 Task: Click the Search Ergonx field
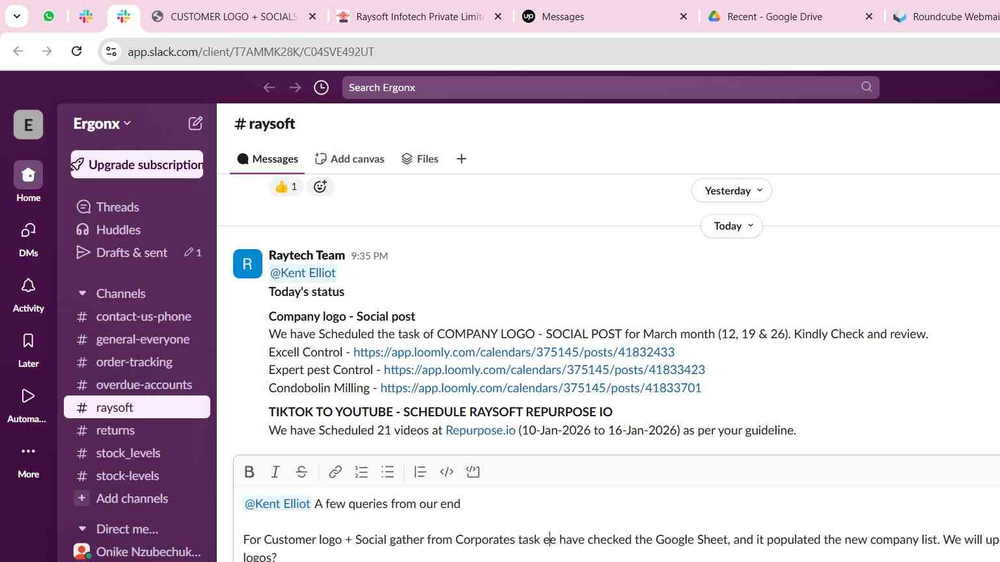[x=611, y=87]
